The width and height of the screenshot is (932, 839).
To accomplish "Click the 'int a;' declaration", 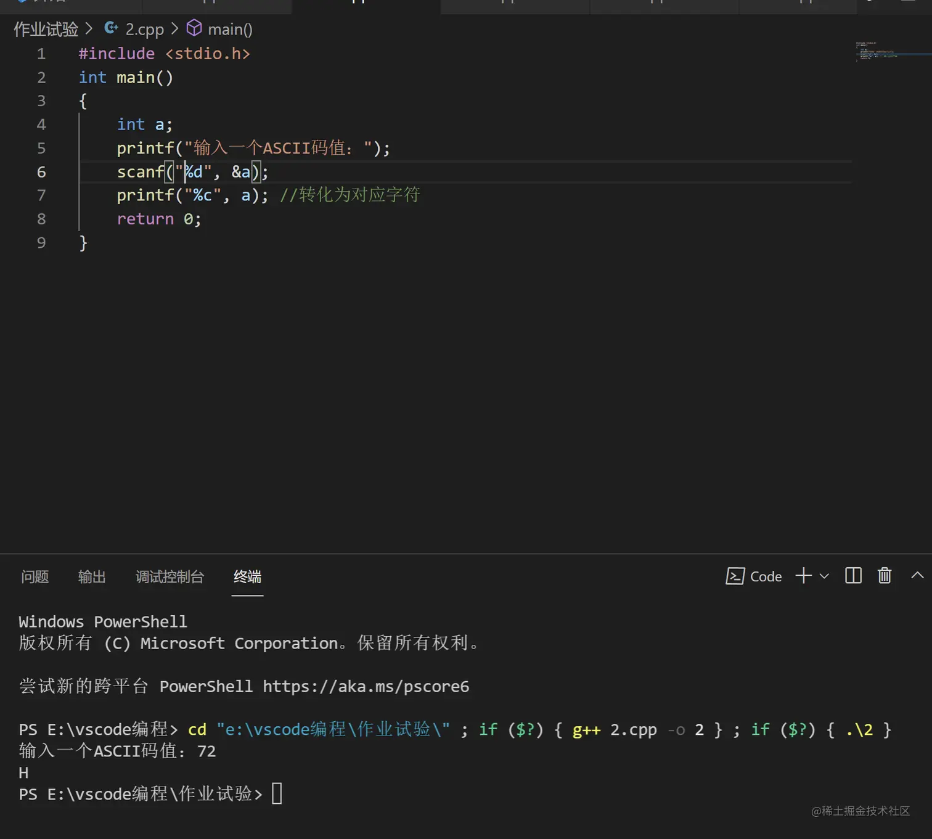I will pyautogui.click(x=145, y=125).
